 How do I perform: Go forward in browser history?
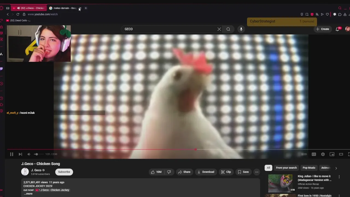[13, 14]
